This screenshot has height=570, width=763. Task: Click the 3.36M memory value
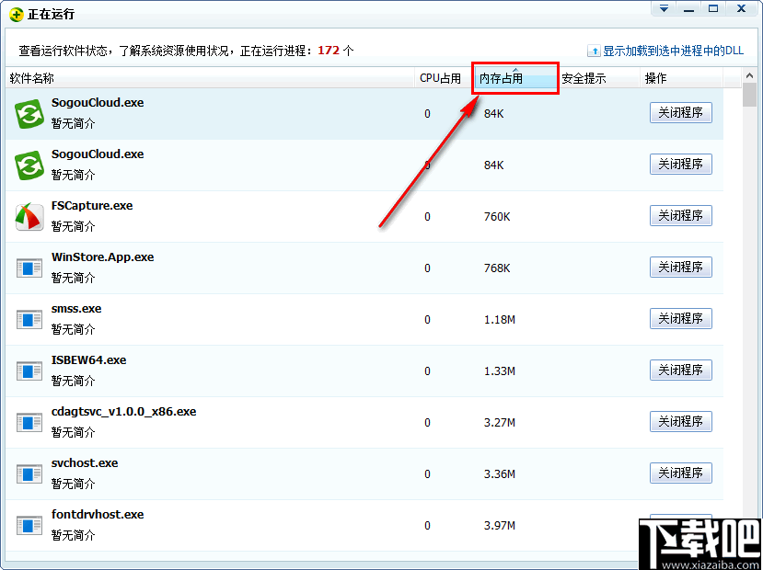coord(500,474)
